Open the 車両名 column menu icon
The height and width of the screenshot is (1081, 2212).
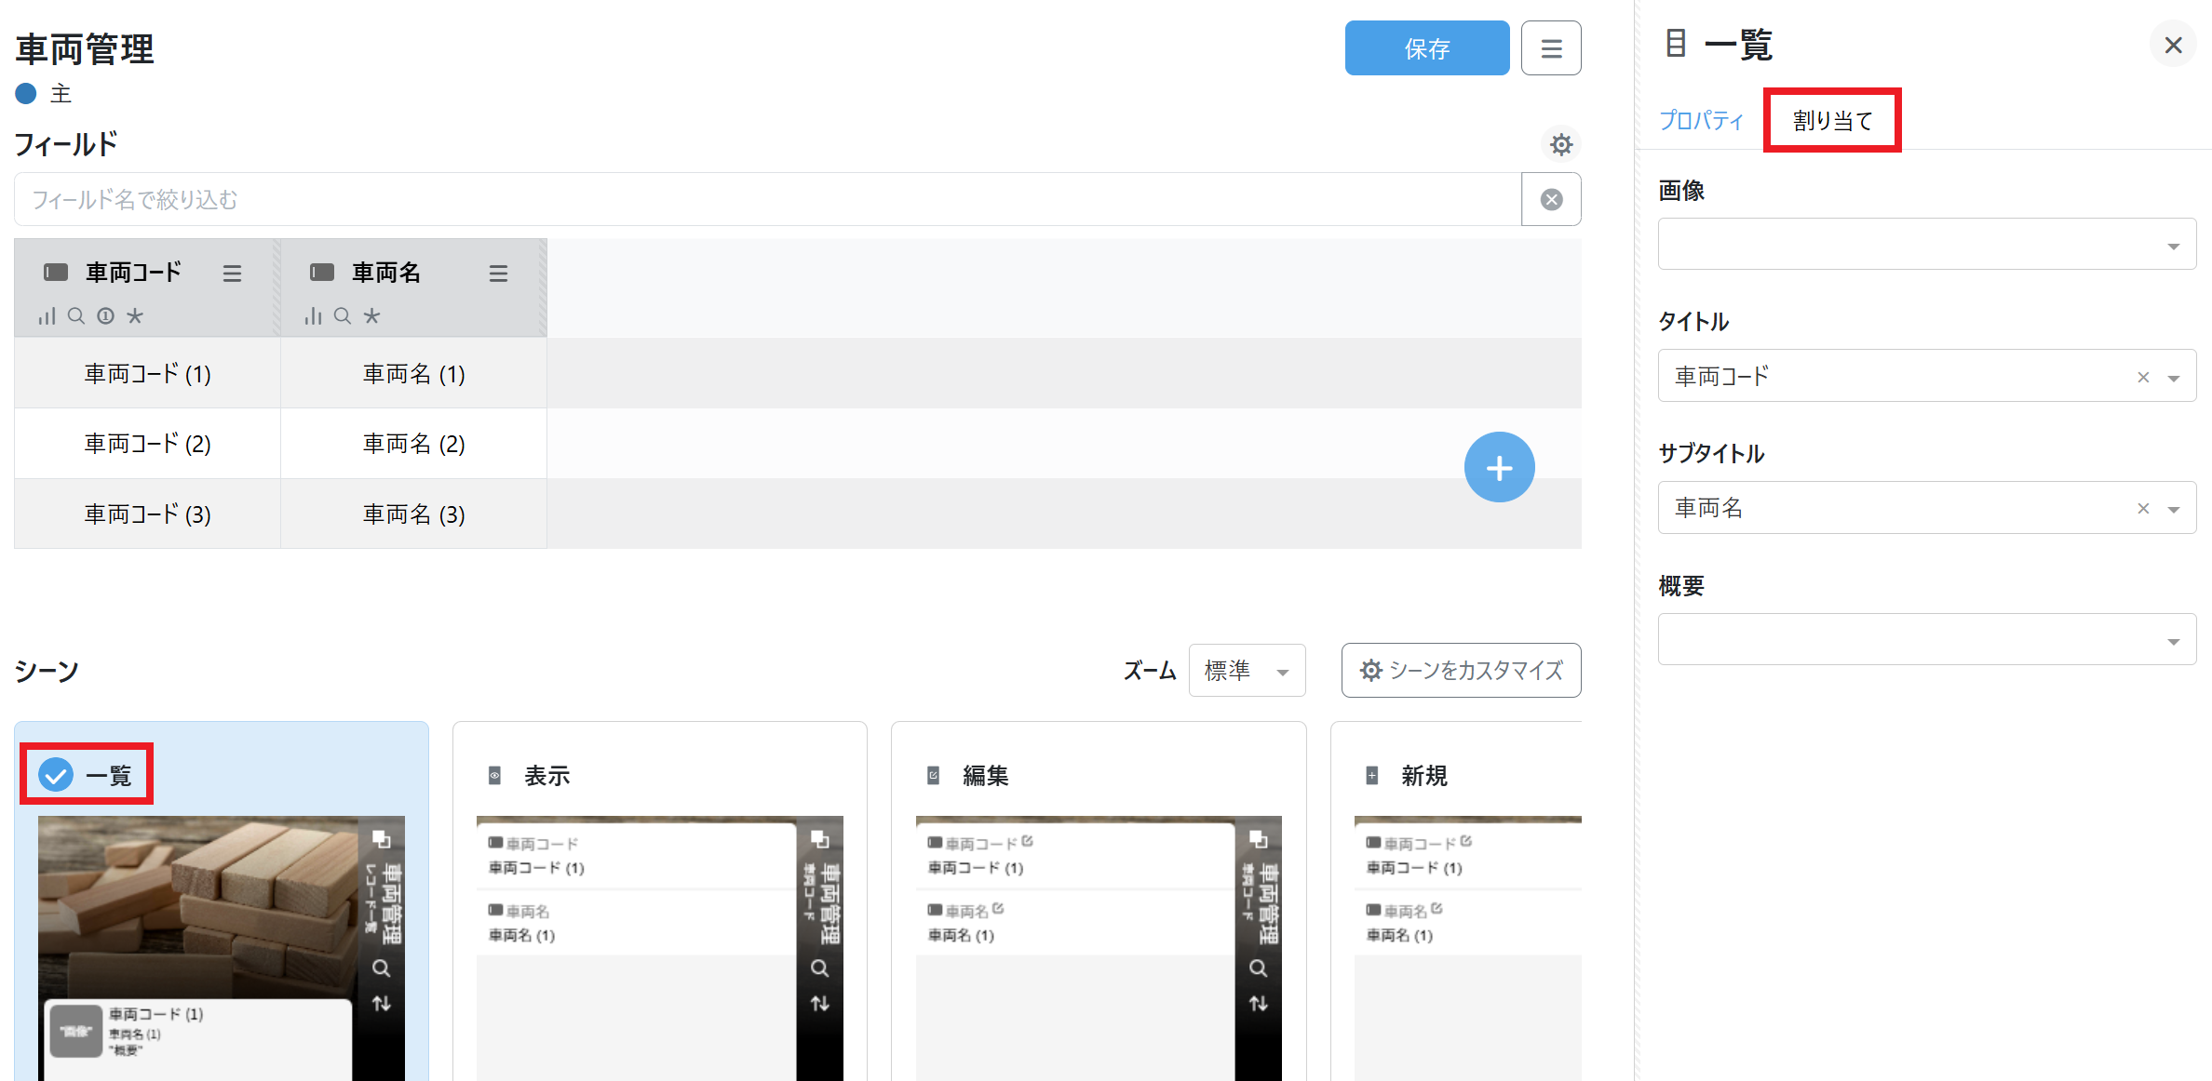498,274
